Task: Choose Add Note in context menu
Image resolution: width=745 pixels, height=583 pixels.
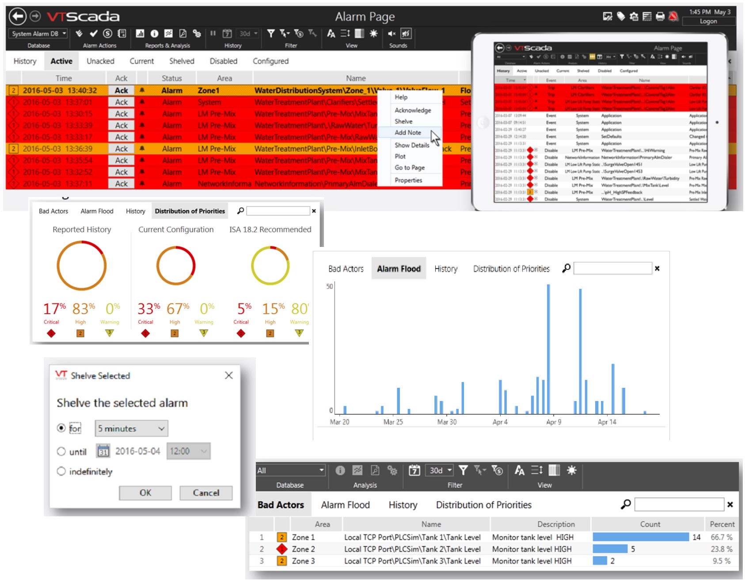Action: [408, 132]
